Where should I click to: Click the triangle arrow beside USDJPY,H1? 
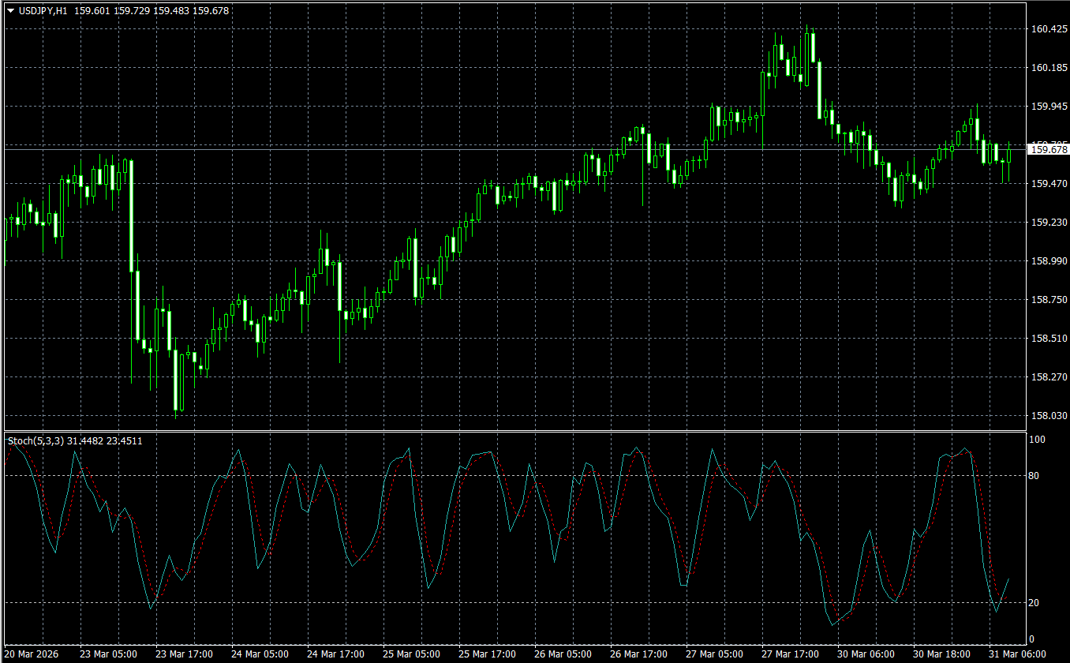pyautogui.click(x=10, y=11)
